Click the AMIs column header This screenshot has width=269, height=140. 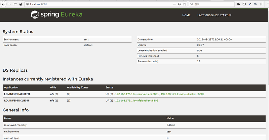click(x=53, y=87)
